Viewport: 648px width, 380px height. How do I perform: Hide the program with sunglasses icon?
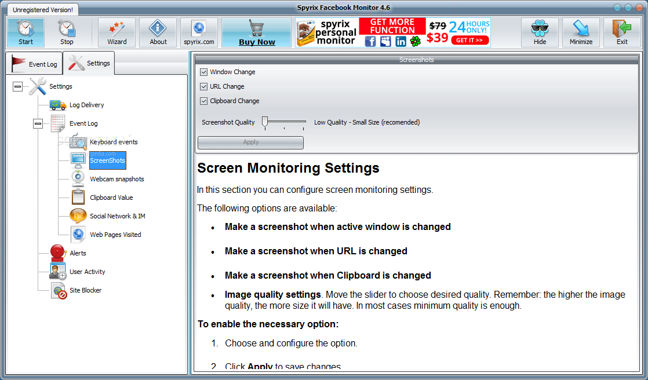540,32
